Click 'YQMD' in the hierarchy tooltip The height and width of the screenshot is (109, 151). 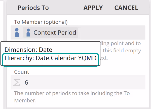coord(87,58)
